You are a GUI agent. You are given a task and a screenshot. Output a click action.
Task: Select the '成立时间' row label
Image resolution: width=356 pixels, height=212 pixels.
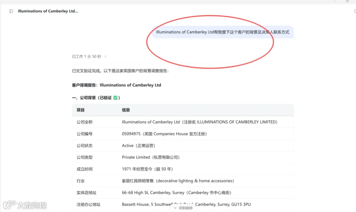[85, 169]
